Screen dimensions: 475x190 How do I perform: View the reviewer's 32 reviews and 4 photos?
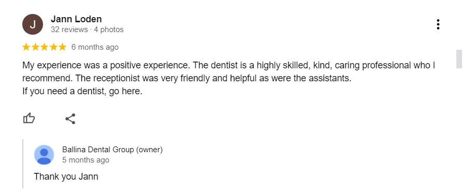[87, 30]
